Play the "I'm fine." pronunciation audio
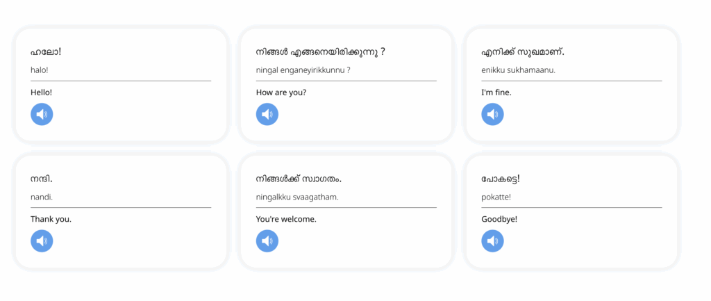Viewport: 711px width, 301px height. pyautogui.click(x=492, y=114)
